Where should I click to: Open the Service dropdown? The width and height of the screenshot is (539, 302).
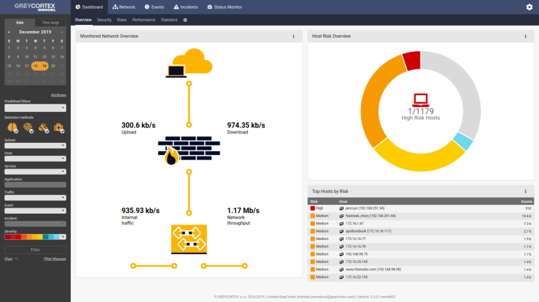(x=35, y=172)
